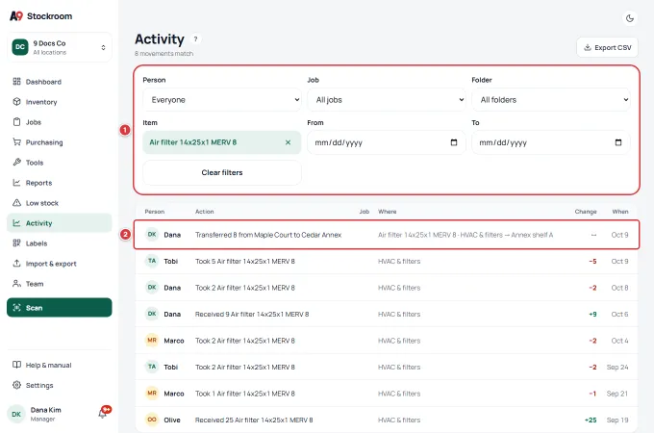Open Team people icon

(x=16, y=284)
